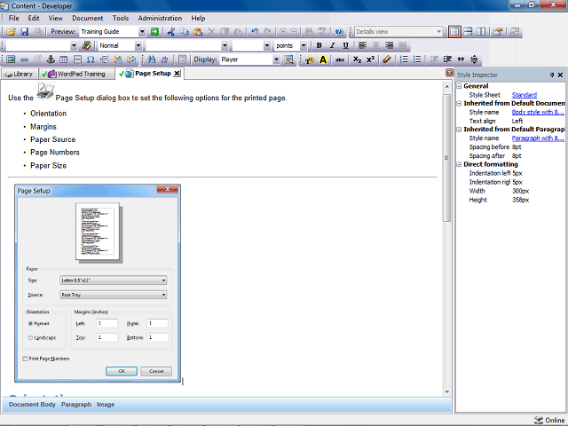Open the Edit menu
568x426 pixels.
pyautogui.click(x=34, y=18)
